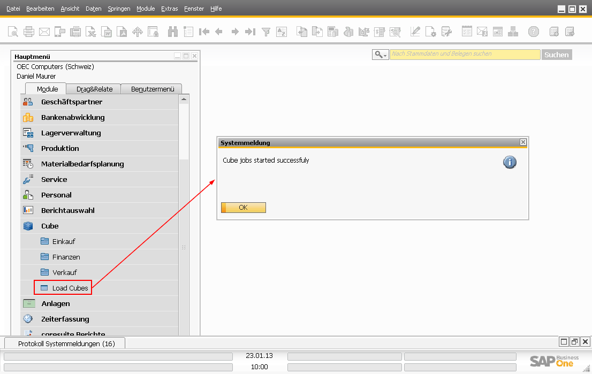Expand the Materialbedarfsplanung module
This screenshot has height=374, width=592.
100,164
